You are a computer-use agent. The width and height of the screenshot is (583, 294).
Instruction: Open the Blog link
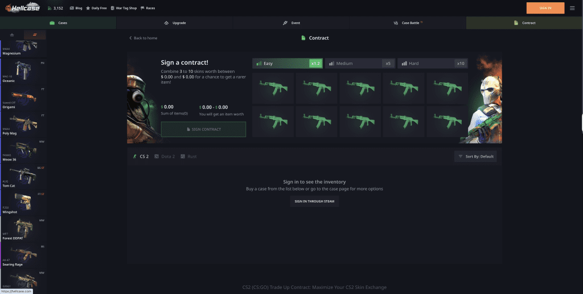76,8
